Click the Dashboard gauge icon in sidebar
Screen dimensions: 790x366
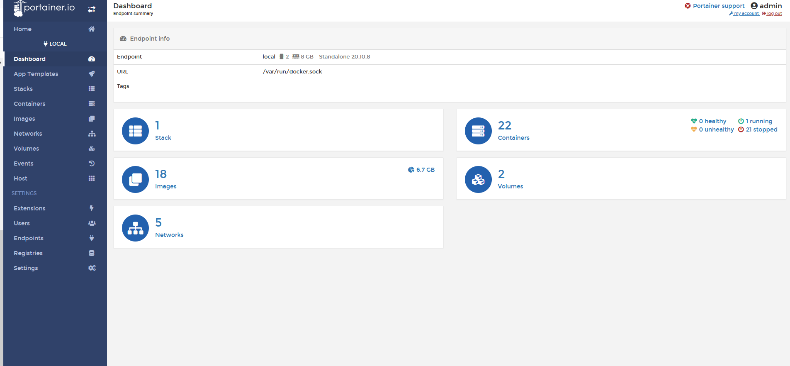(x=92, y=59)
